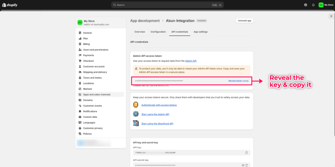Click the Payments icon in sidebar
Screen dimensions: 335x167
pos(80,55)
